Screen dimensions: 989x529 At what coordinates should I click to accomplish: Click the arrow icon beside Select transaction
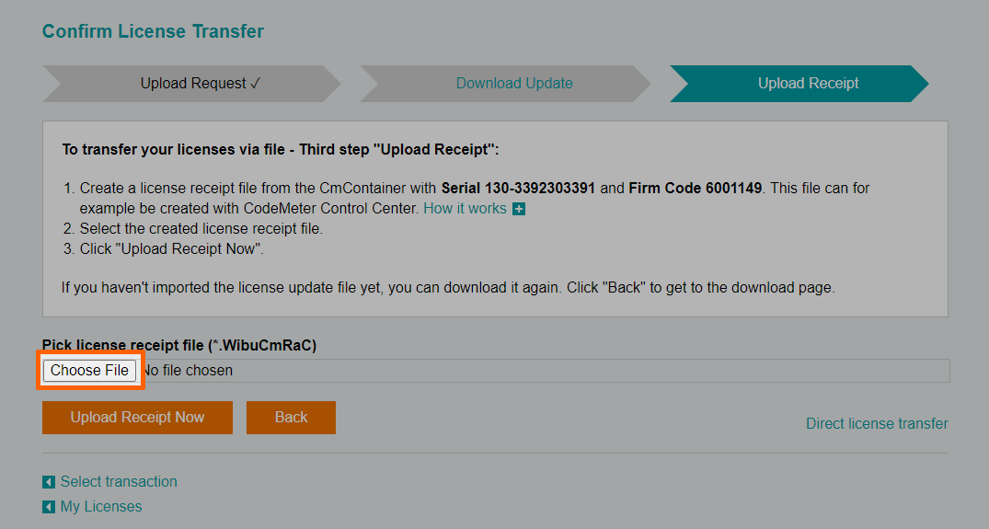(x=49, y=482)
